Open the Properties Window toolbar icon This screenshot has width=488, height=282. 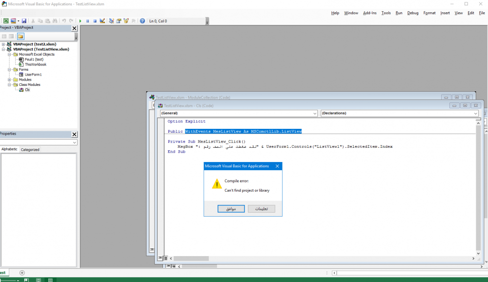tap(119, 21)
